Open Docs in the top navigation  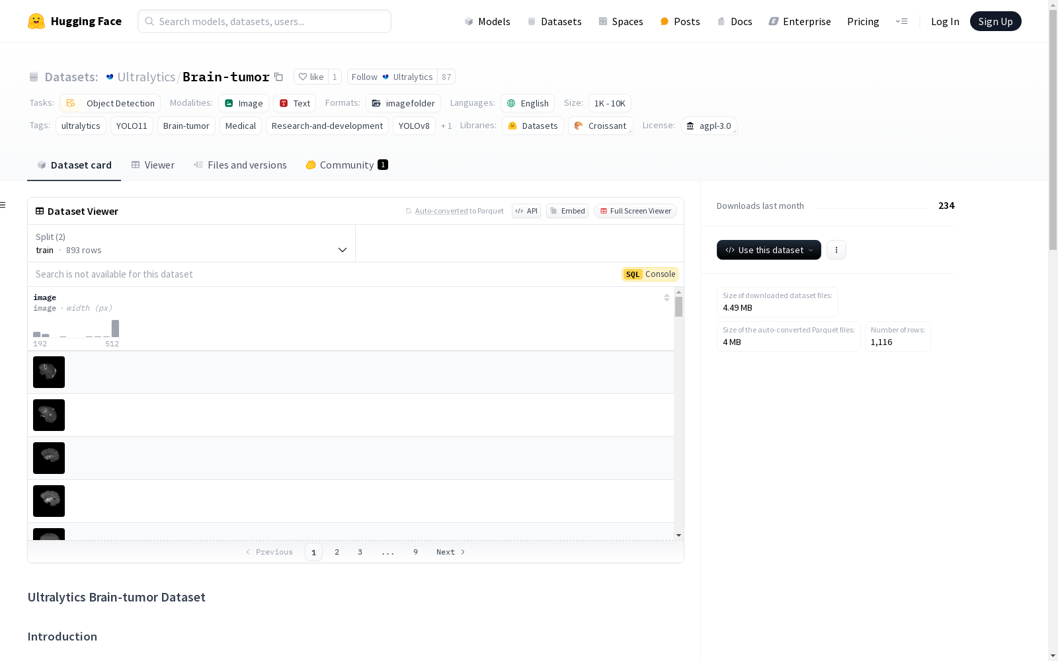pyautogui.click(x=735, y=21)
